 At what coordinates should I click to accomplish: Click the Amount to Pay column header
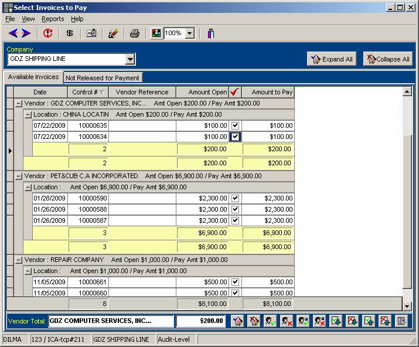click(268, 92)
